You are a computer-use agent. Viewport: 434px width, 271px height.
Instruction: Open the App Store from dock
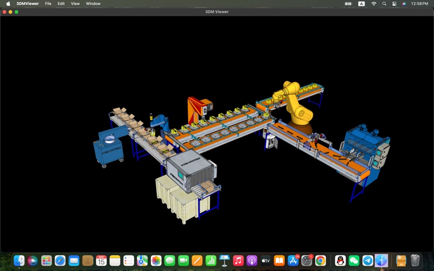click(293, 261)
